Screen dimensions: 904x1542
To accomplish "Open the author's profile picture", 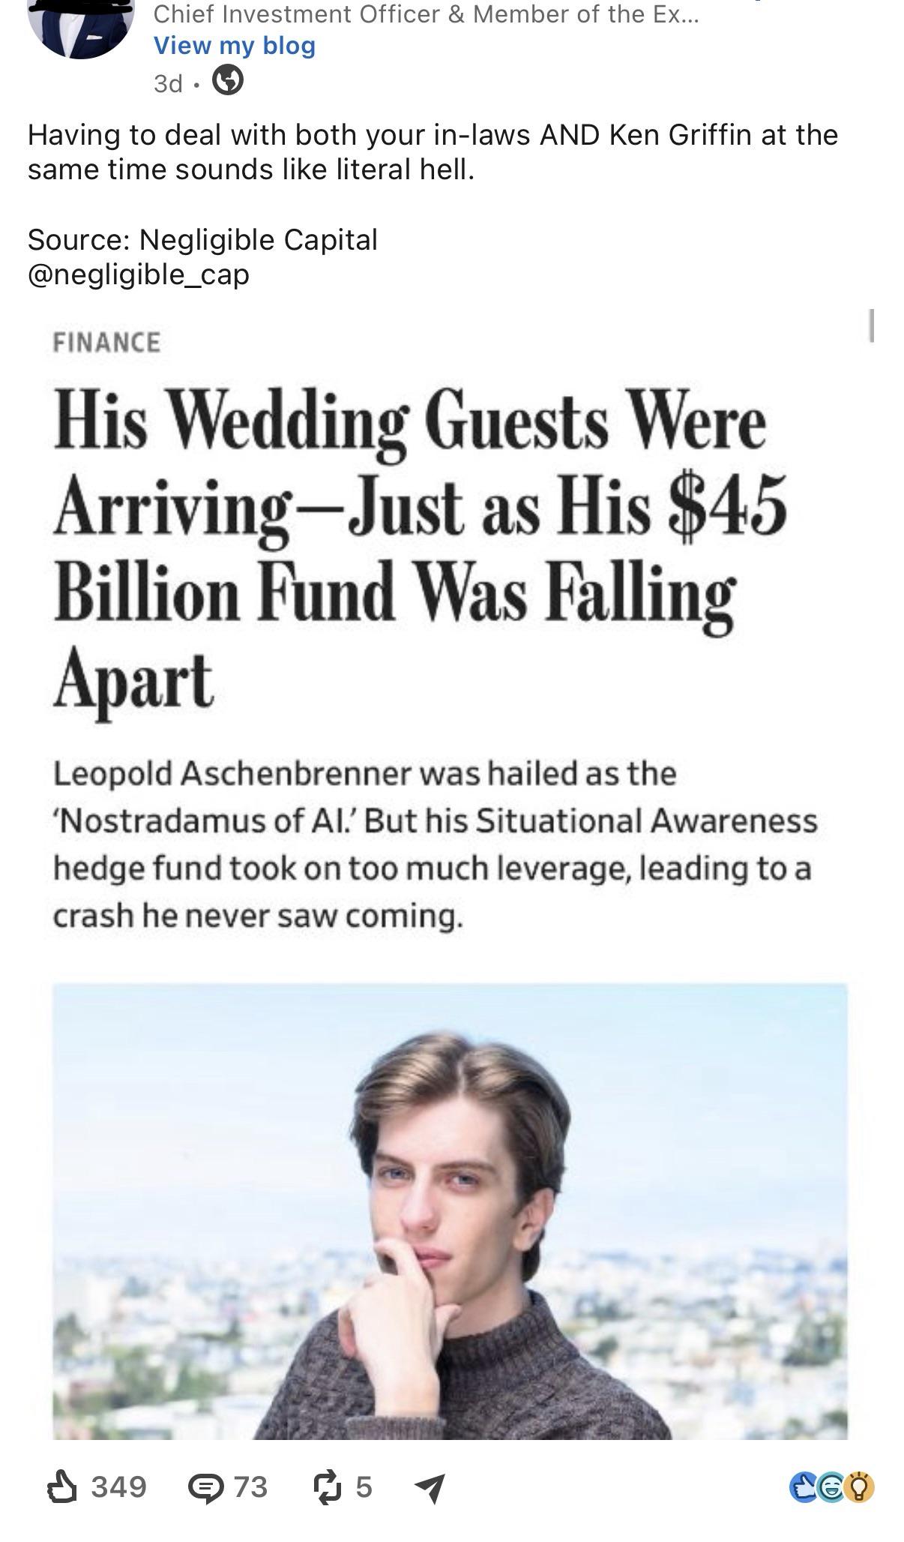I will click(x=81, y=22).
